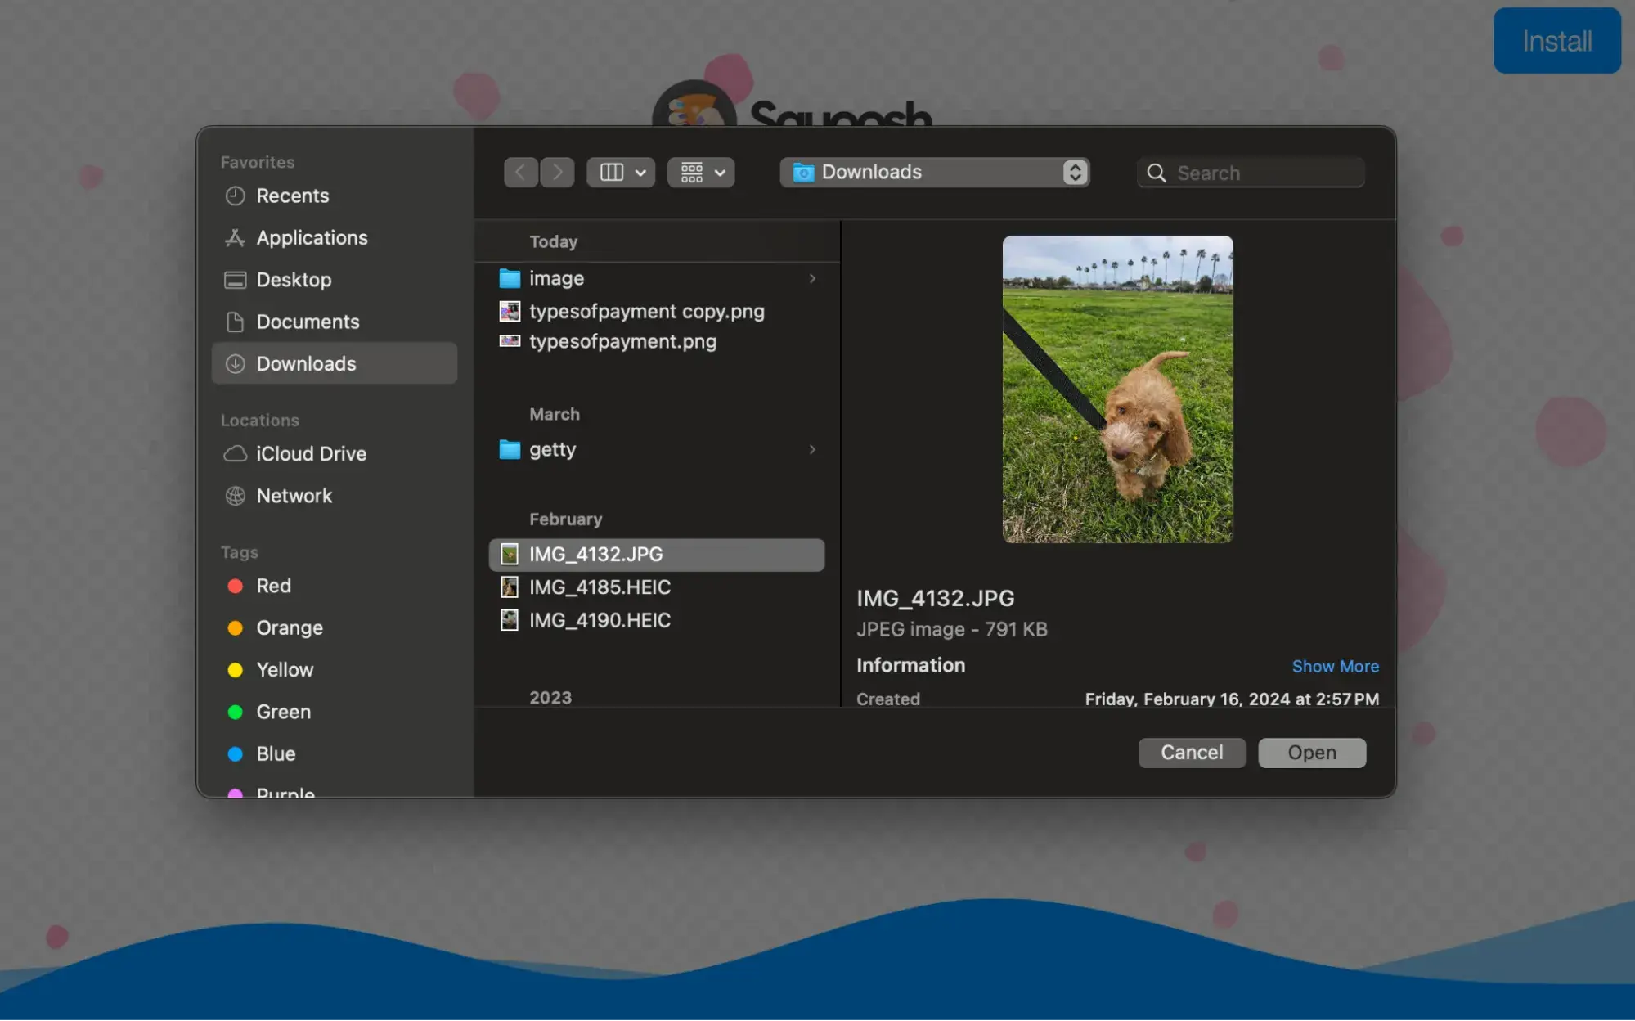Click Show More in Information section
The width and height of the screenshot is (1635, 1021).
coord(1335,666)
